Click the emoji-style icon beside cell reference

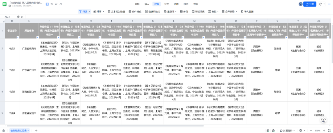point(18,17)
